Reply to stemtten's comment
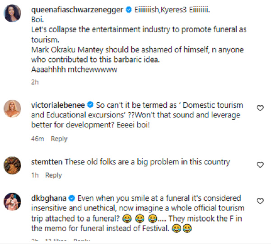Image resolution: width=271 pixels, height=244 pixels. coord(53,175)
